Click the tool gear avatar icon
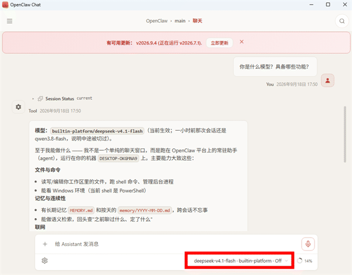352x275 pixels. [18, 107]
